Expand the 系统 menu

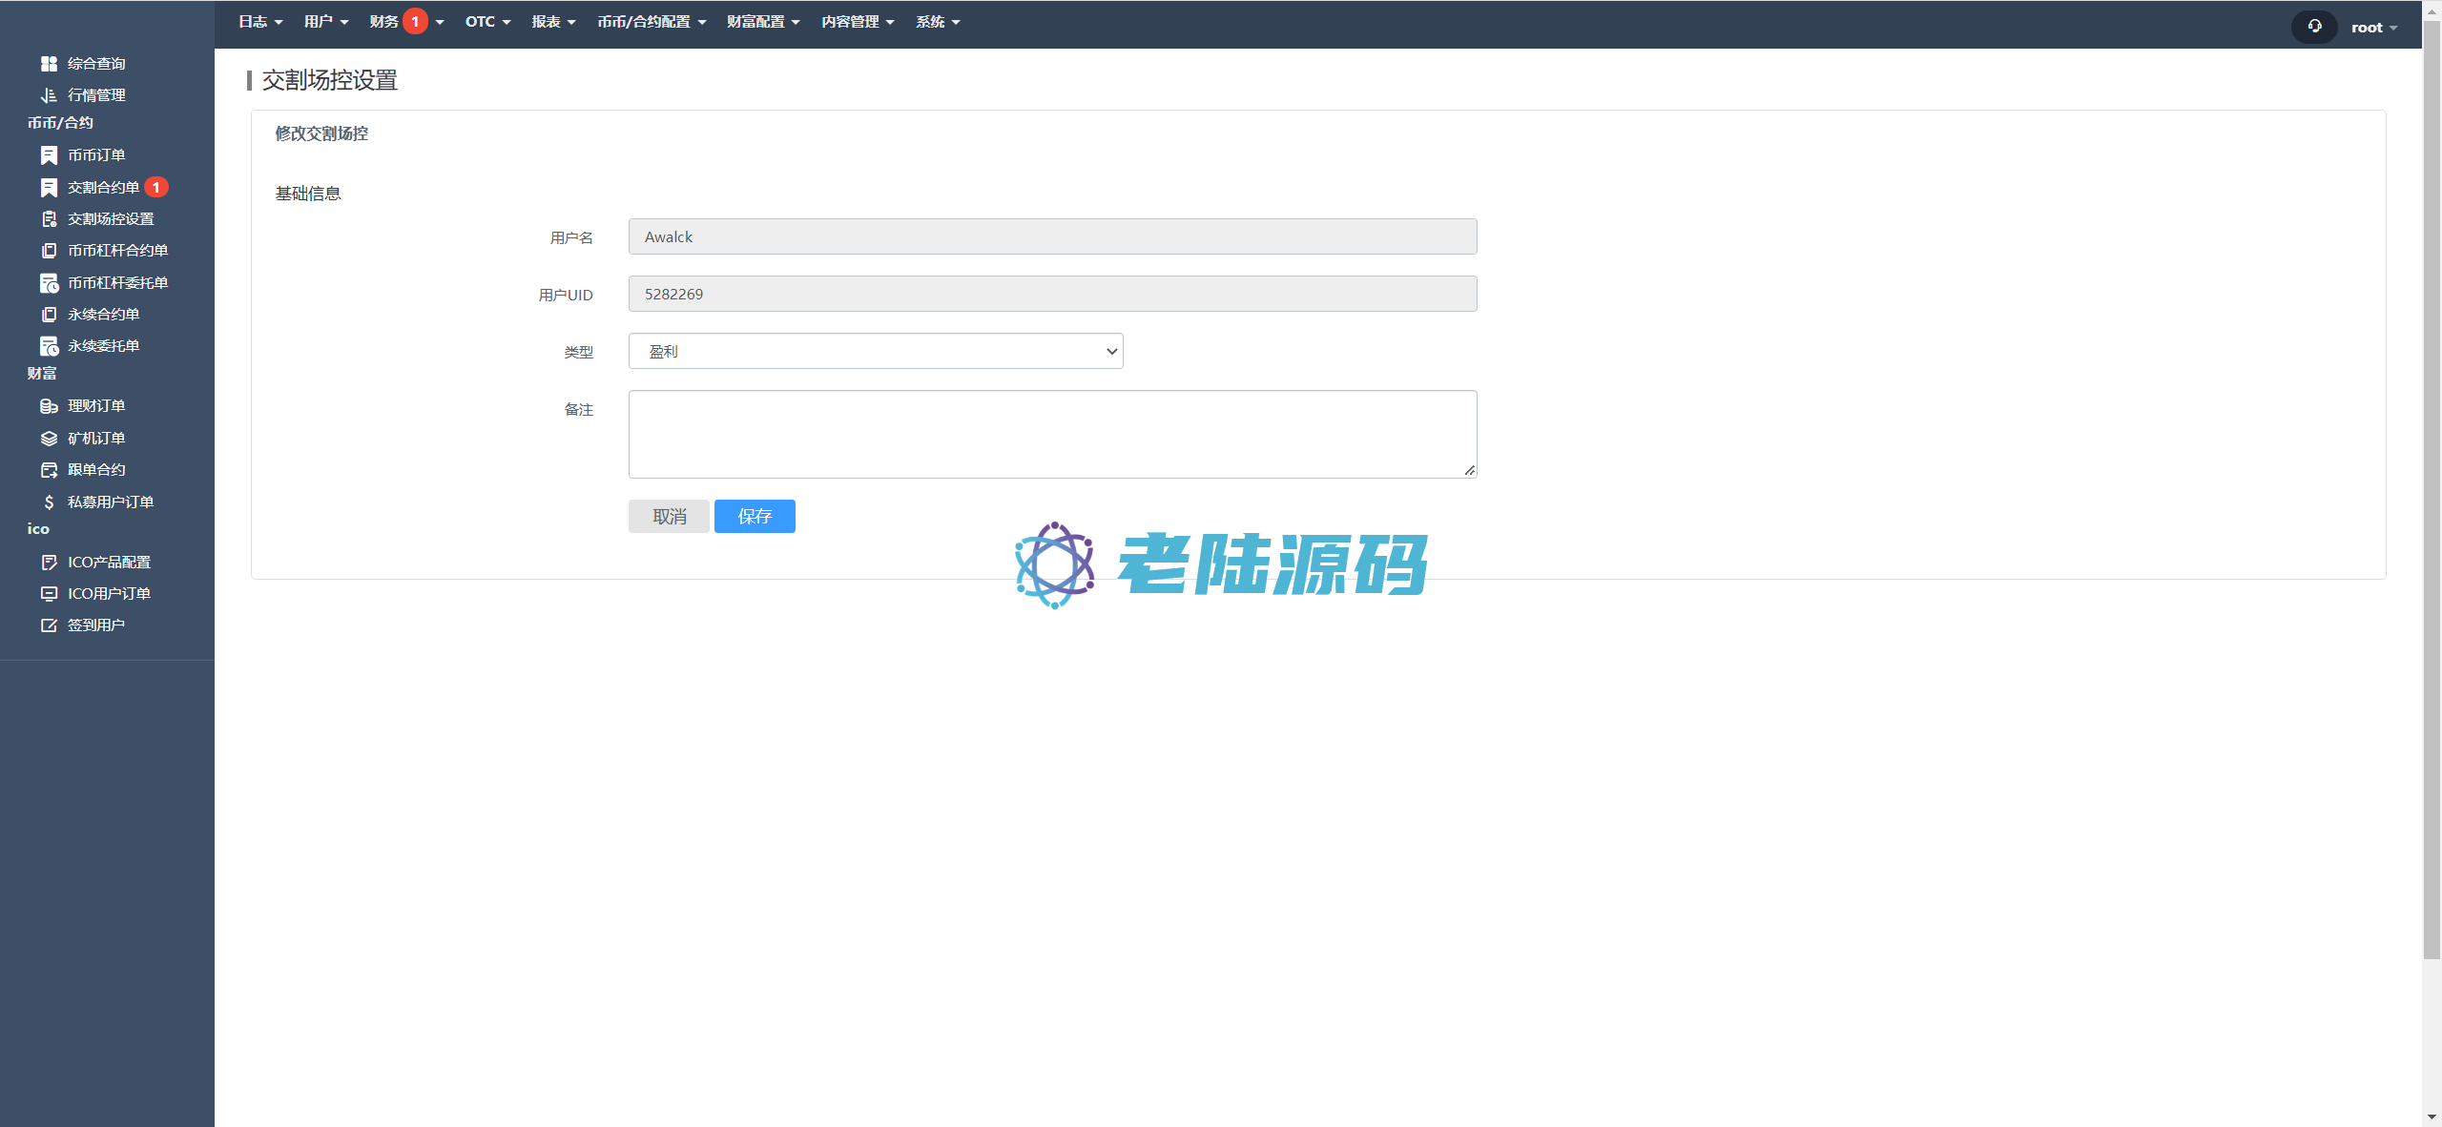click(x=938, y=22)
